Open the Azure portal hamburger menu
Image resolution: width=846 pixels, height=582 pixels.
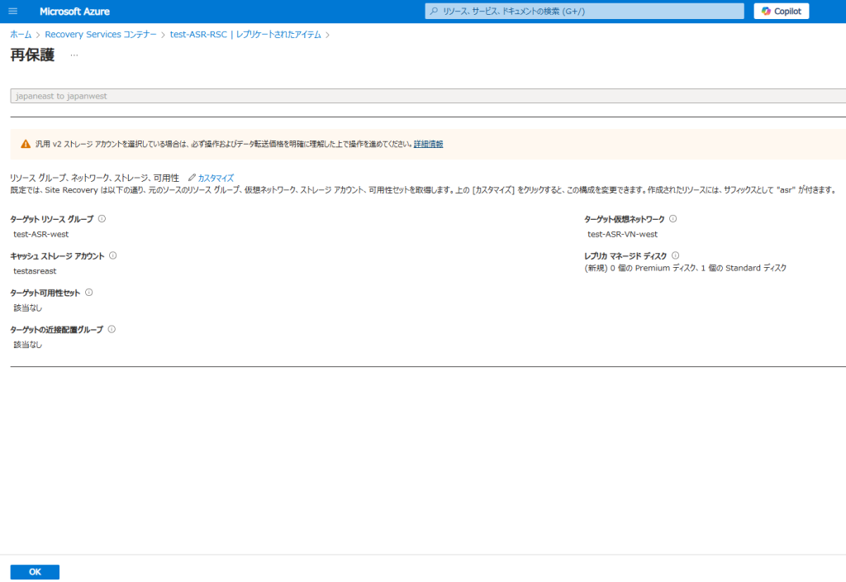pyautogui.click(x=12, y=12)
